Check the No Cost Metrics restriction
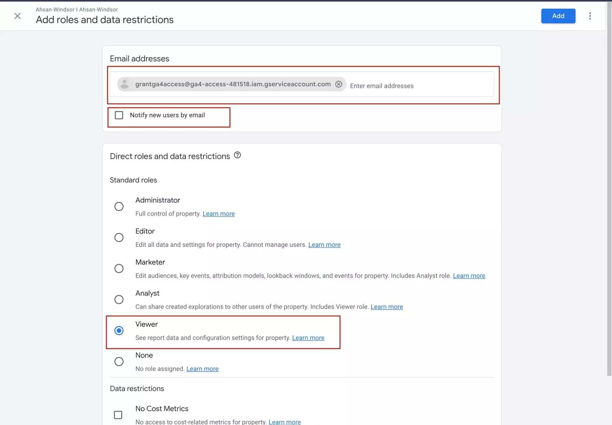The width and height of the screenshot is (612, 425). [118, 415]
